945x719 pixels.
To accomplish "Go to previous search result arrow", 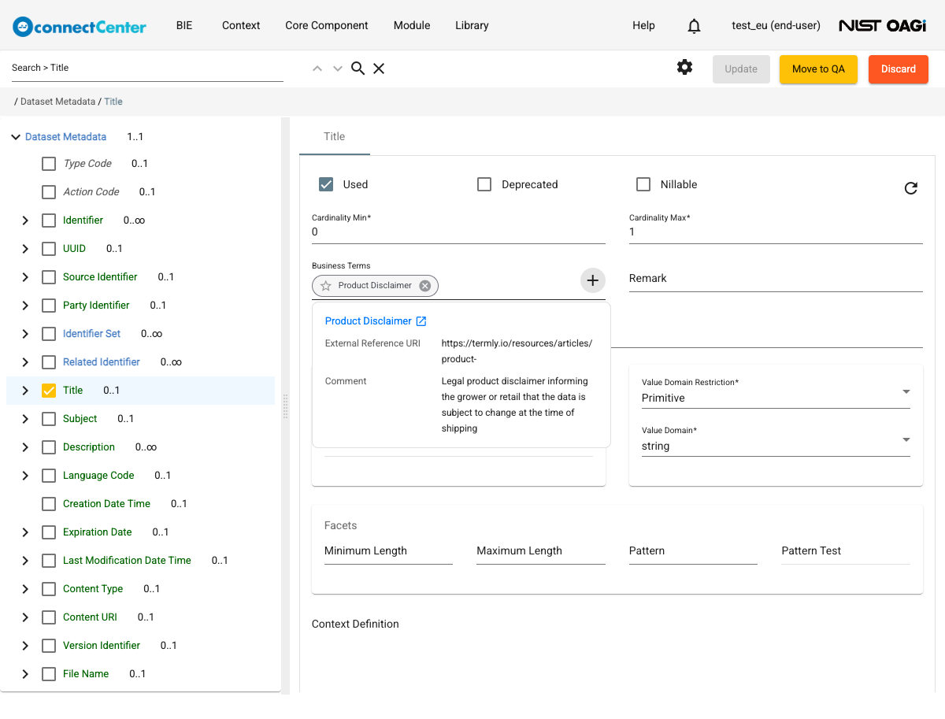I will tap(317, 69).
